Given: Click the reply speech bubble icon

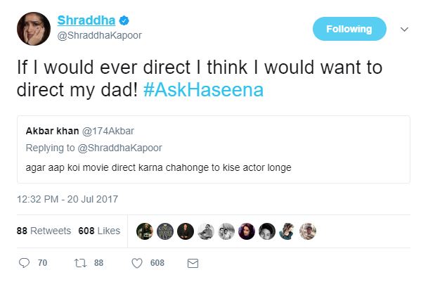Looking at the screenshot, I should (x=23, y=263).
